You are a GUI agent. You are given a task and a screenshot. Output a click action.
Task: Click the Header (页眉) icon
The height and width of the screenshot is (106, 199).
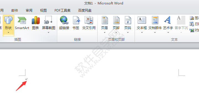(x=104, y=20)
